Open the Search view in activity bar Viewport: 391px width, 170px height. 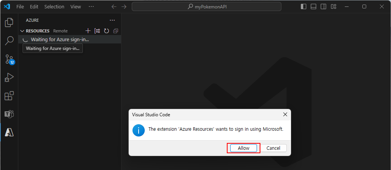click(x=9, y=41)
